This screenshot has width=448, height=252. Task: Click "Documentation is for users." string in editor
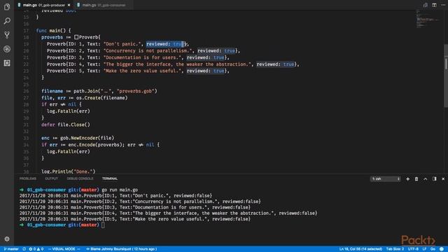pos(142,57)
